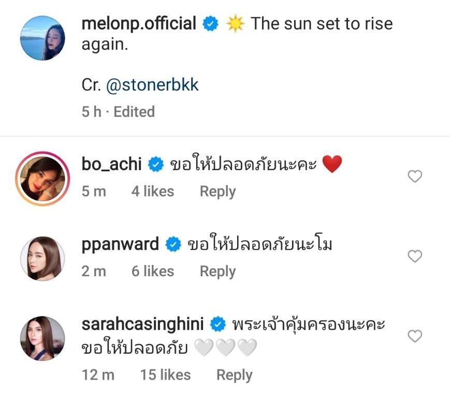
Task: Open melonp.official's profile picture
Action: [42, 38]
